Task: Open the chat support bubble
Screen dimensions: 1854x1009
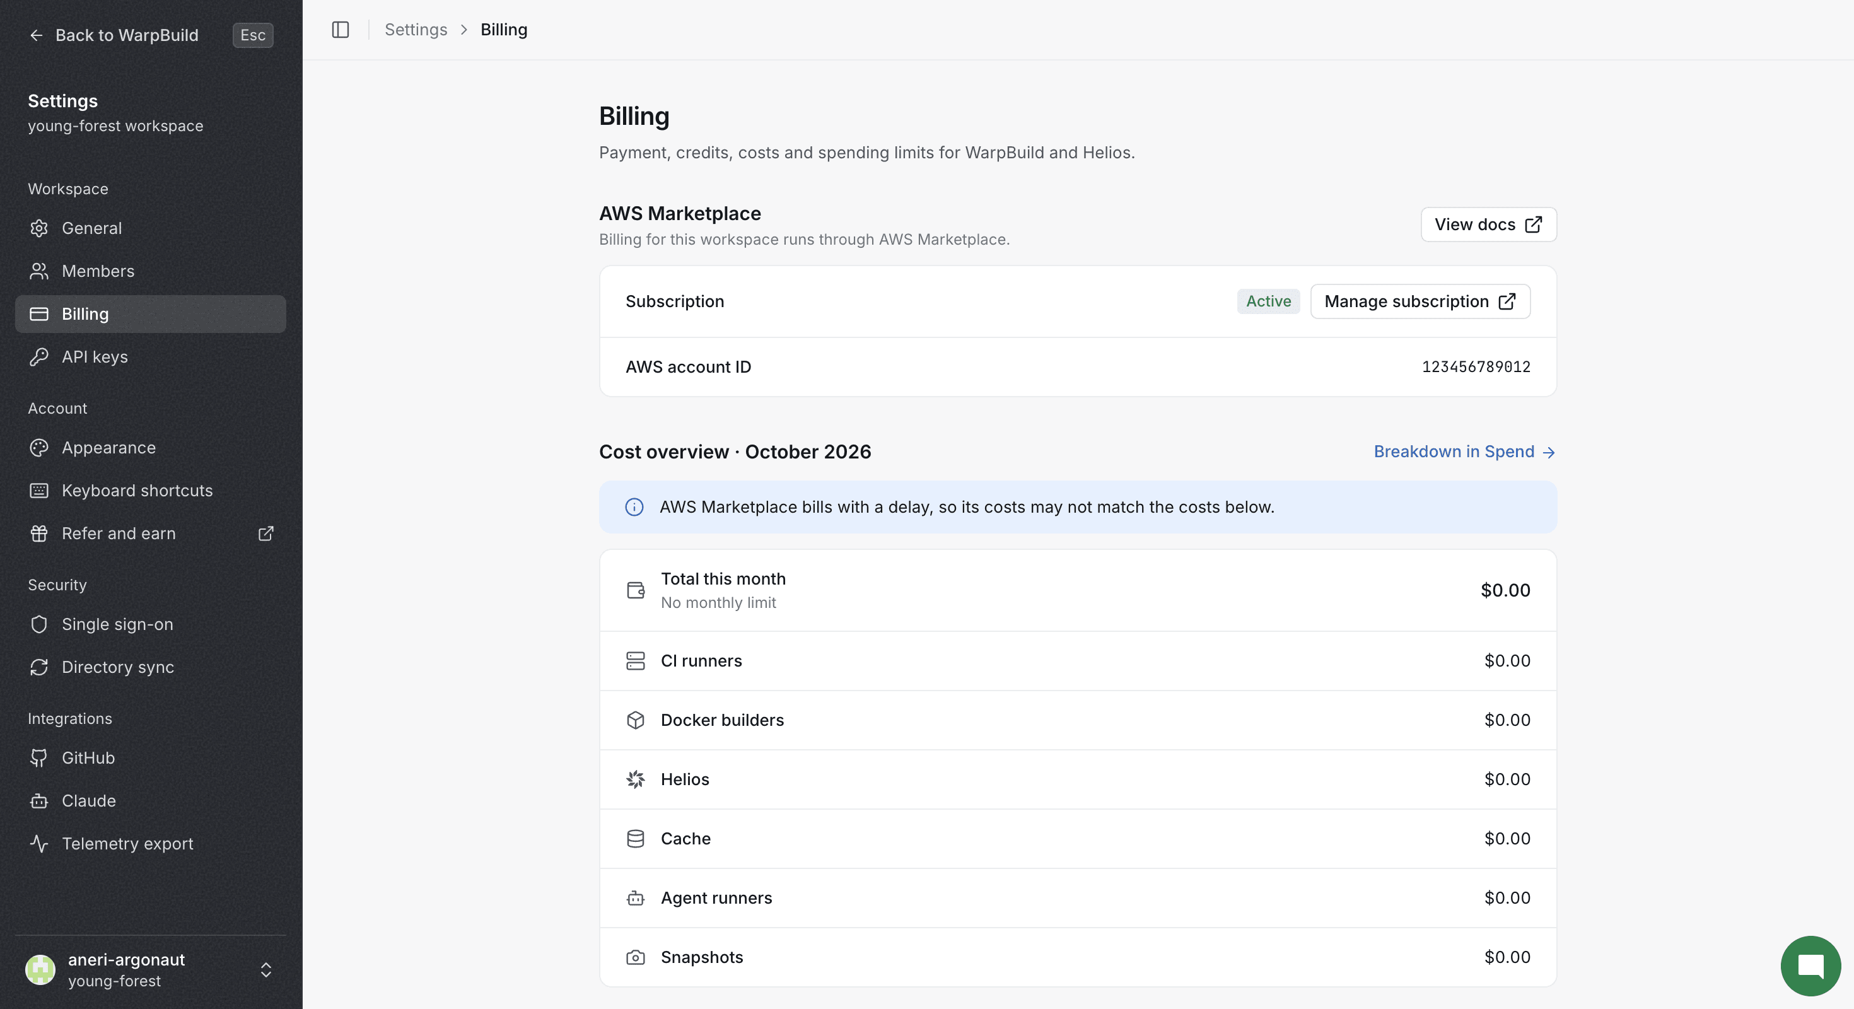Action: (x=1810, y=966)
